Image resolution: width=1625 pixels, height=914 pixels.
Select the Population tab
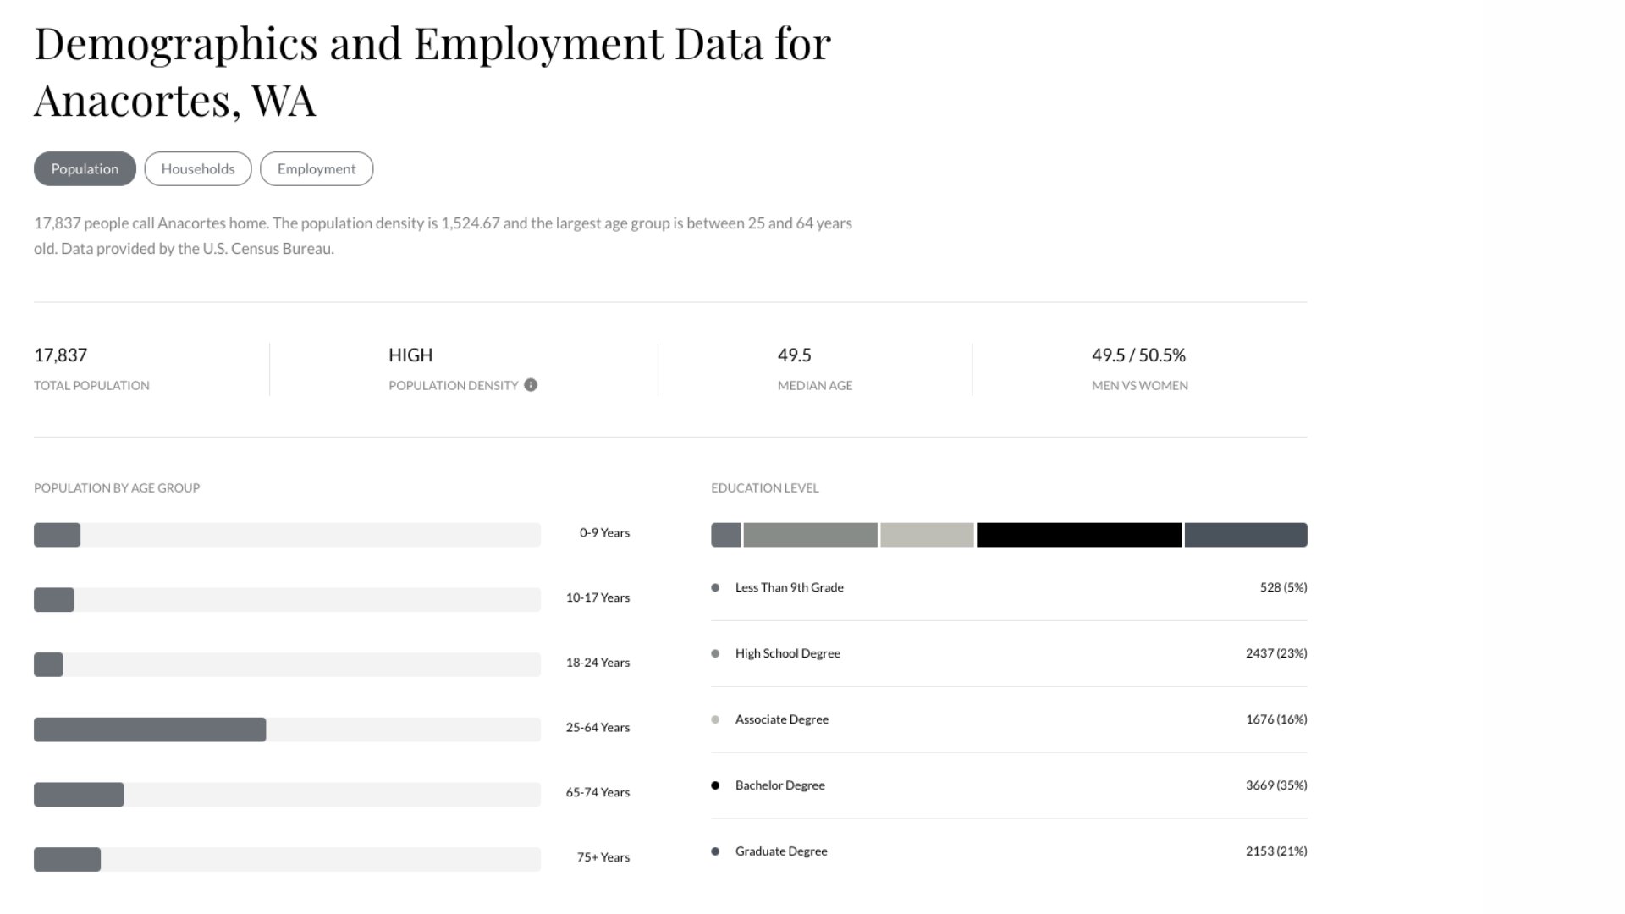(x=85, y=169)
